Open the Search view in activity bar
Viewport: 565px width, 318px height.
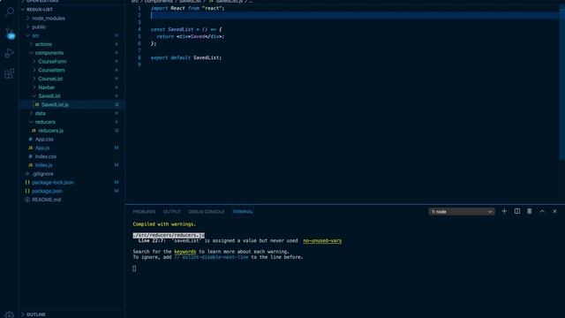tap(10, 11)
